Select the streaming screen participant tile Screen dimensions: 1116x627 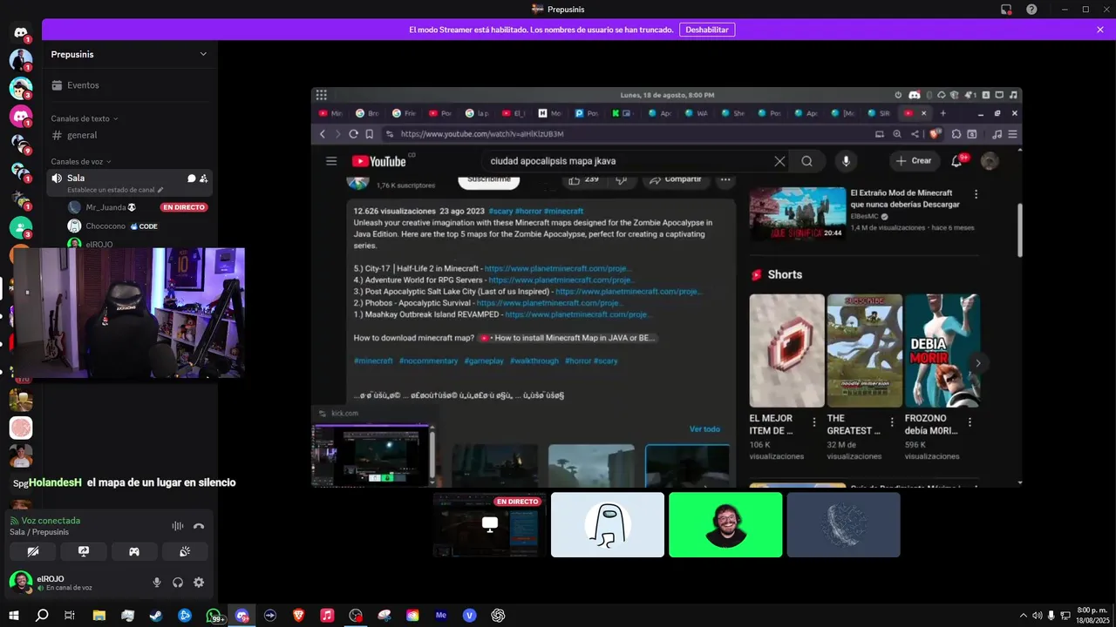[490, 524]
